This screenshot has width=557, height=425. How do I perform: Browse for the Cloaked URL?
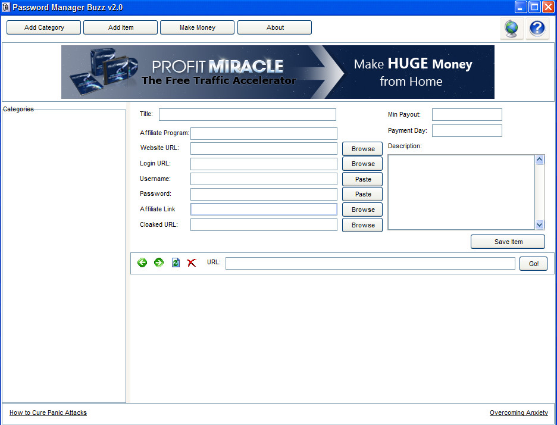(x=362, y=225)
